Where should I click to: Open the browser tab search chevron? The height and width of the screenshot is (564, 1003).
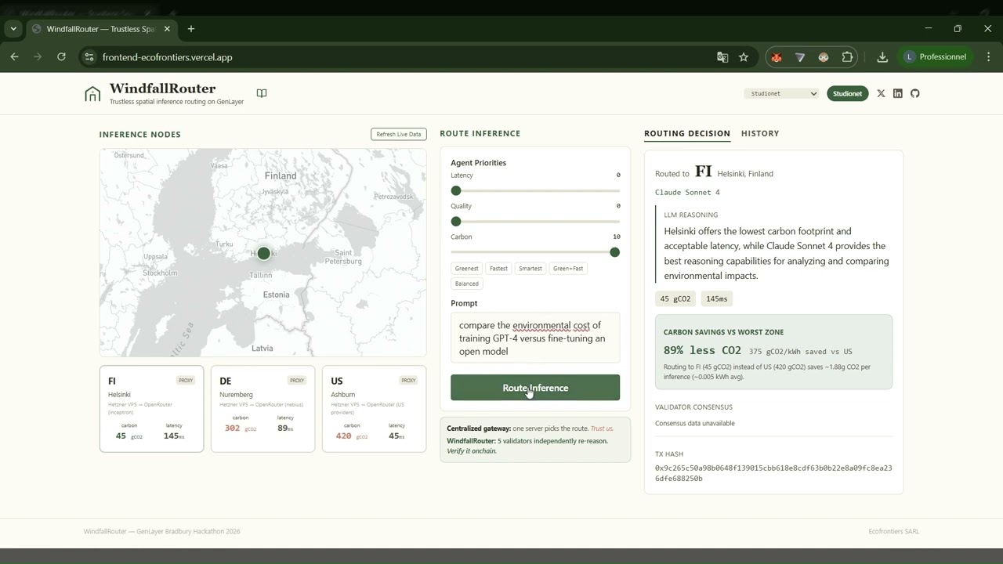click(x=13, y=28)
